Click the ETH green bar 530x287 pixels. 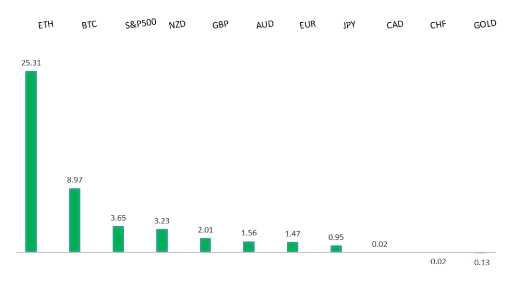[31, 161]
